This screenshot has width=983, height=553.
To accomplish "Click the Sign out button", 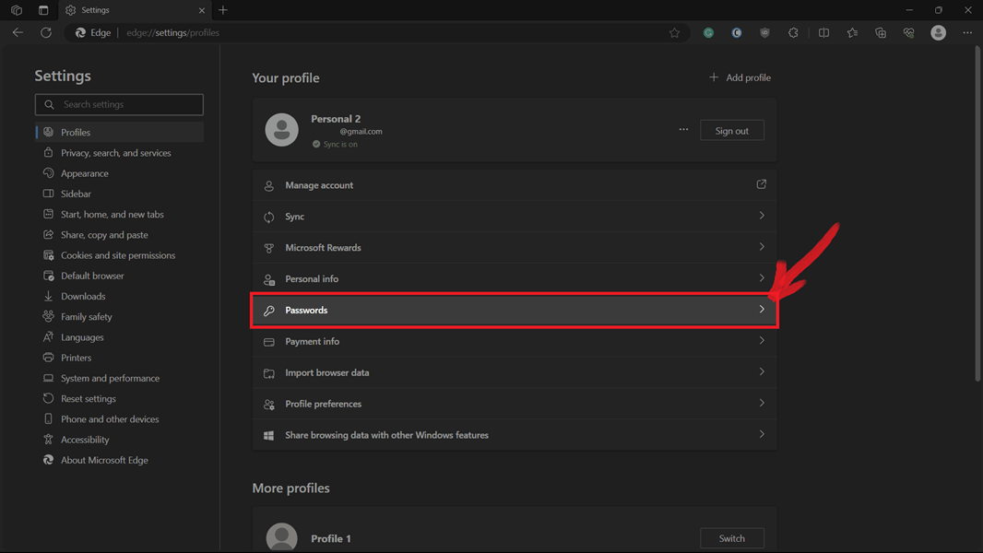I will tap(731, 130).
